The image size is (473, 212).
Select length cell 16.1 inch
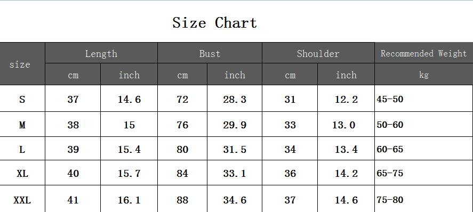(x=129, y=200)
